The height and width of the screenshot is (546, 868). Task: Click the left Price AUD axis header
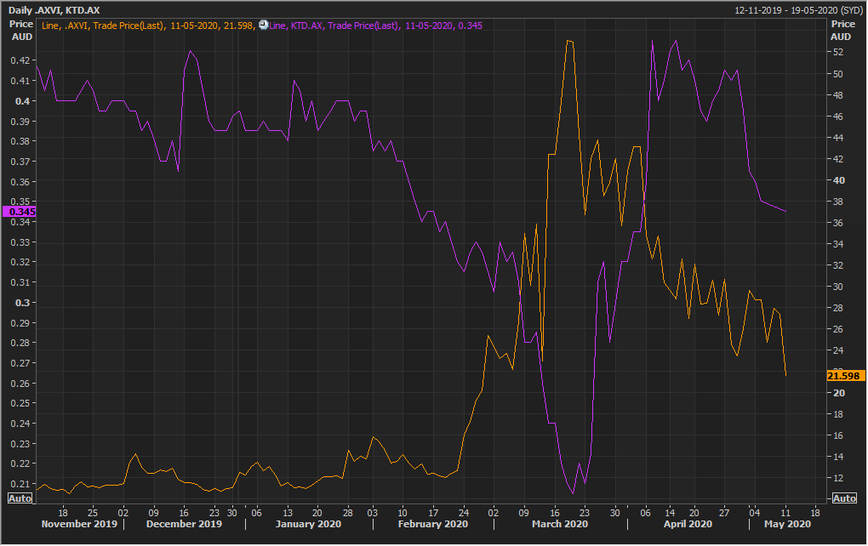click(x=21, y=31)
